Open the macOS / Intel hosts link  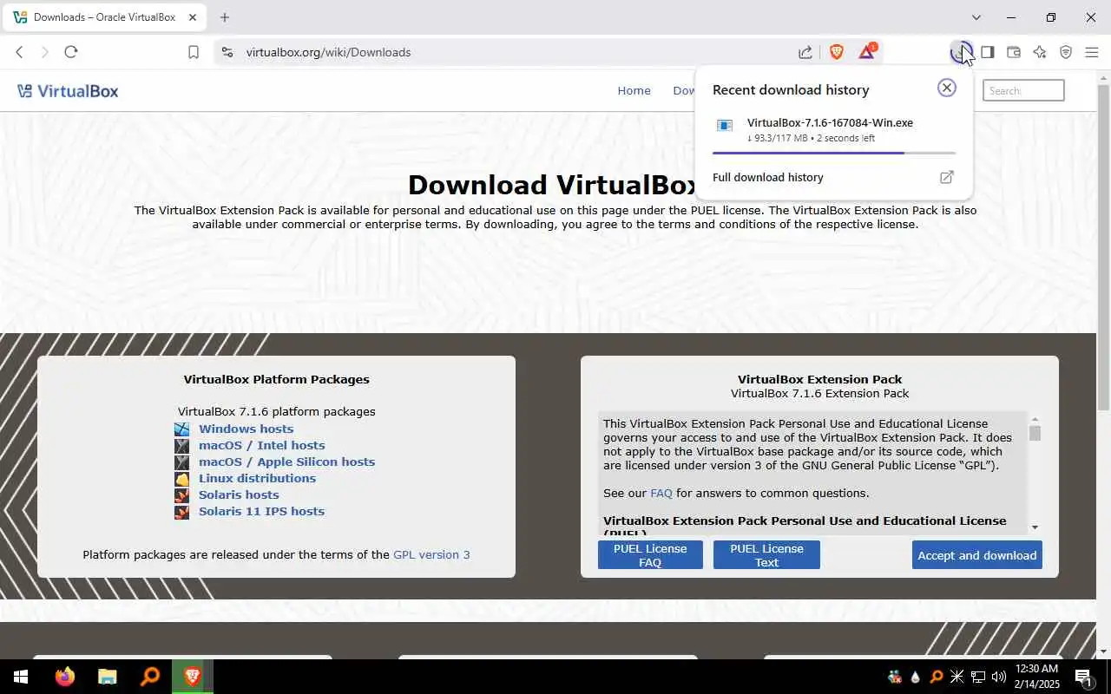pyautogui.click(x=261, y=445)
